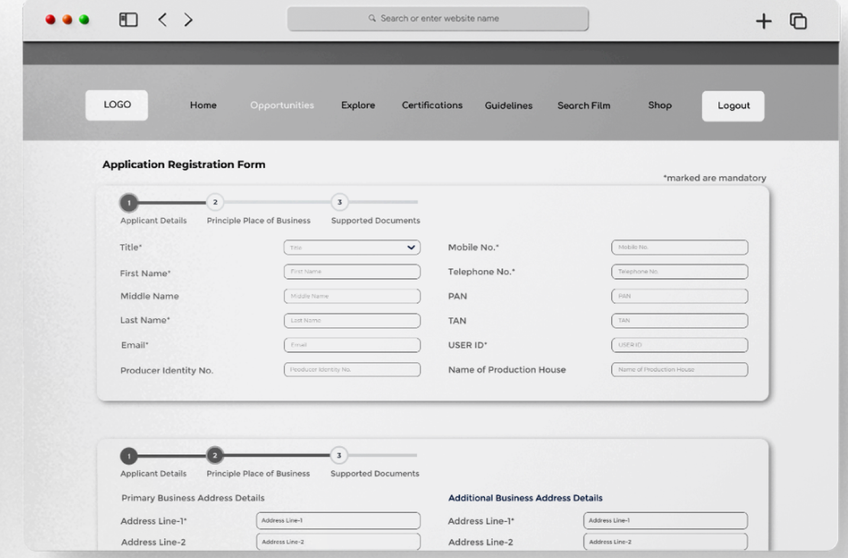Viewport: 848px width, 558px height.
Task: Open the Explore menu item
Action: coord(358,105)
